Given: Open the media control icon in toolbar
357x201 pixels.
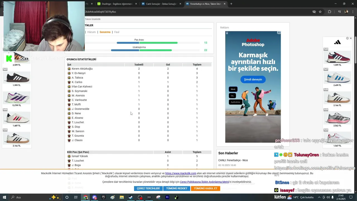Looking at the screenshot, I should coord(339,12).
